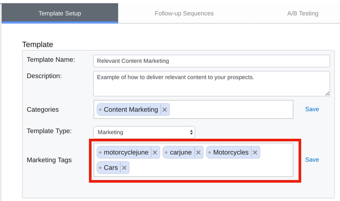Screen dimensions: 340x201
Task: Remove the Content Marketing category tag
Action: click(x=165, y=110)
